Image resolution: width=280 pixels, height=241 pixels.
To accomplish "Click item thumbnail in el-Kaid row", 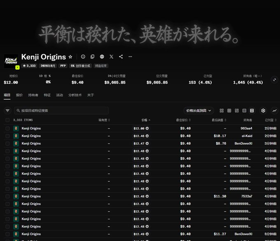I will tap(16, 136).
